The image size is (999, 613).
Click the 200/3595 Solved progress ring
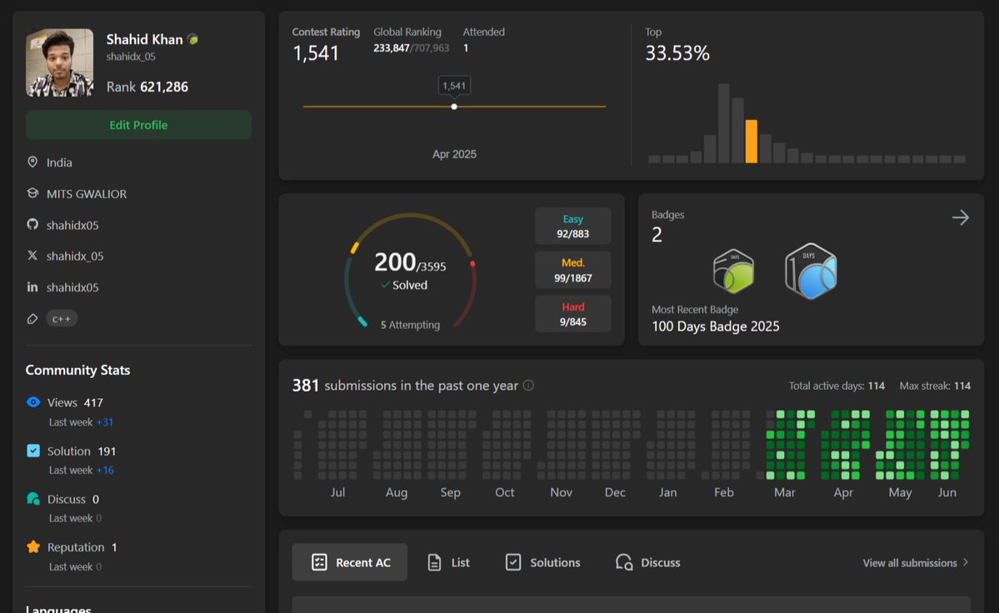410,272
